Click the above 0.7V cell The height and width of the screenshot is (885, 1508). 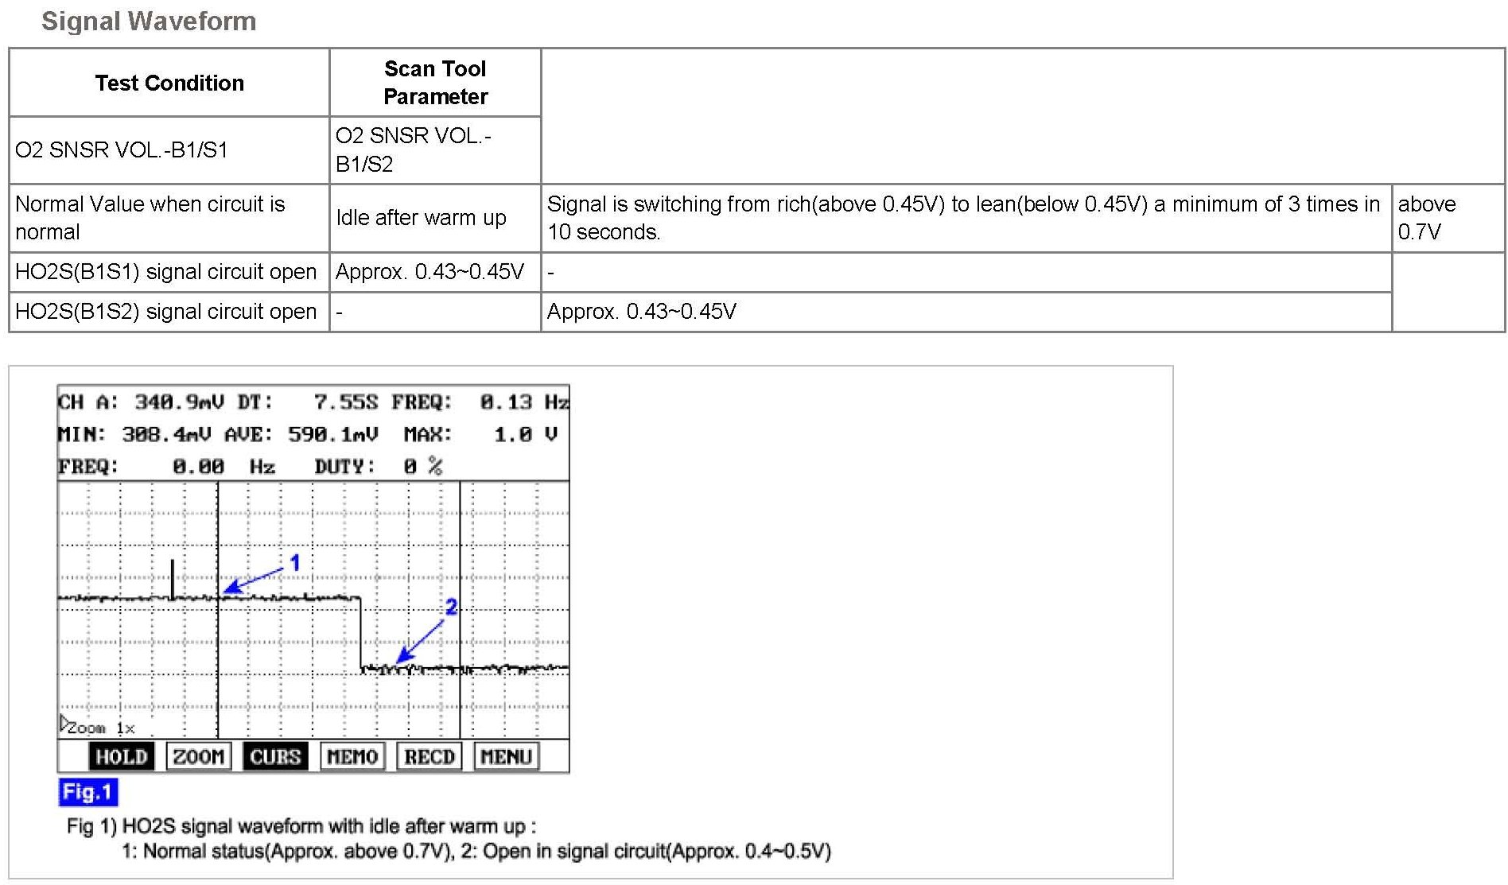coord(1448,218)
